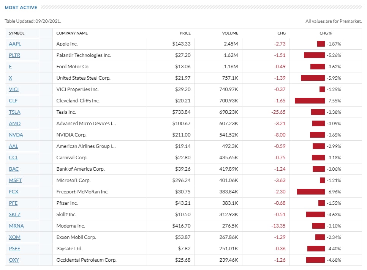Open the OXY symbol link
367x270 pixels.
tap(14, 260)
